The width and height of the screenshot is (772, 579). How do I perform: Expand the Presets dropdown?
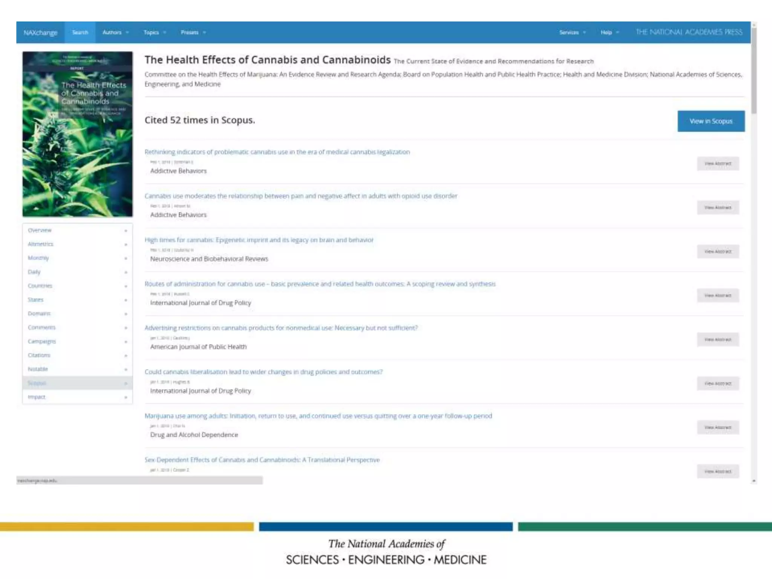(x=193, y=32)
